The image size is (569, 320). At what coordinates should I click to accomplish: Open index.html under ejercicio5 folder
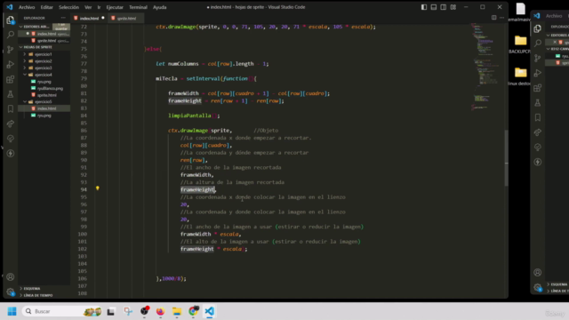coord(46,108)
